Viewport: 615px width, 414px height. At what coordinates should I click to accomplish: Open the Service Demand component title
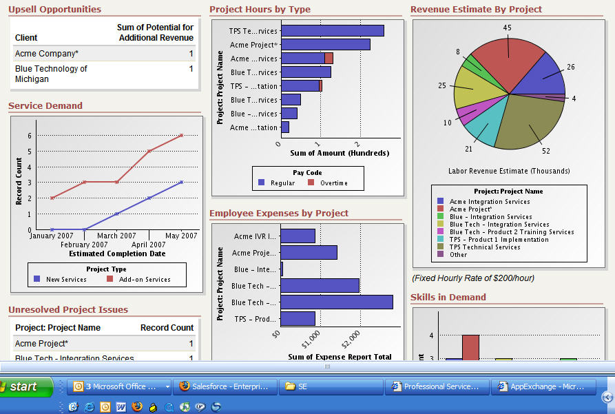(45, 106)
